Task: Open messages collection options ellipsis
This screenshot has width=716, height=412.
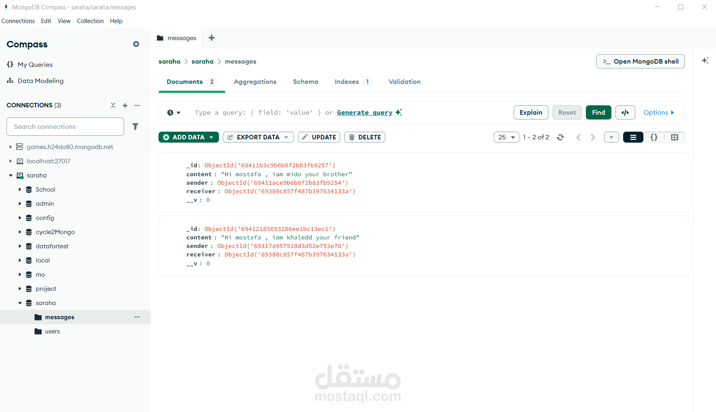Action: (x=137, y=317)
